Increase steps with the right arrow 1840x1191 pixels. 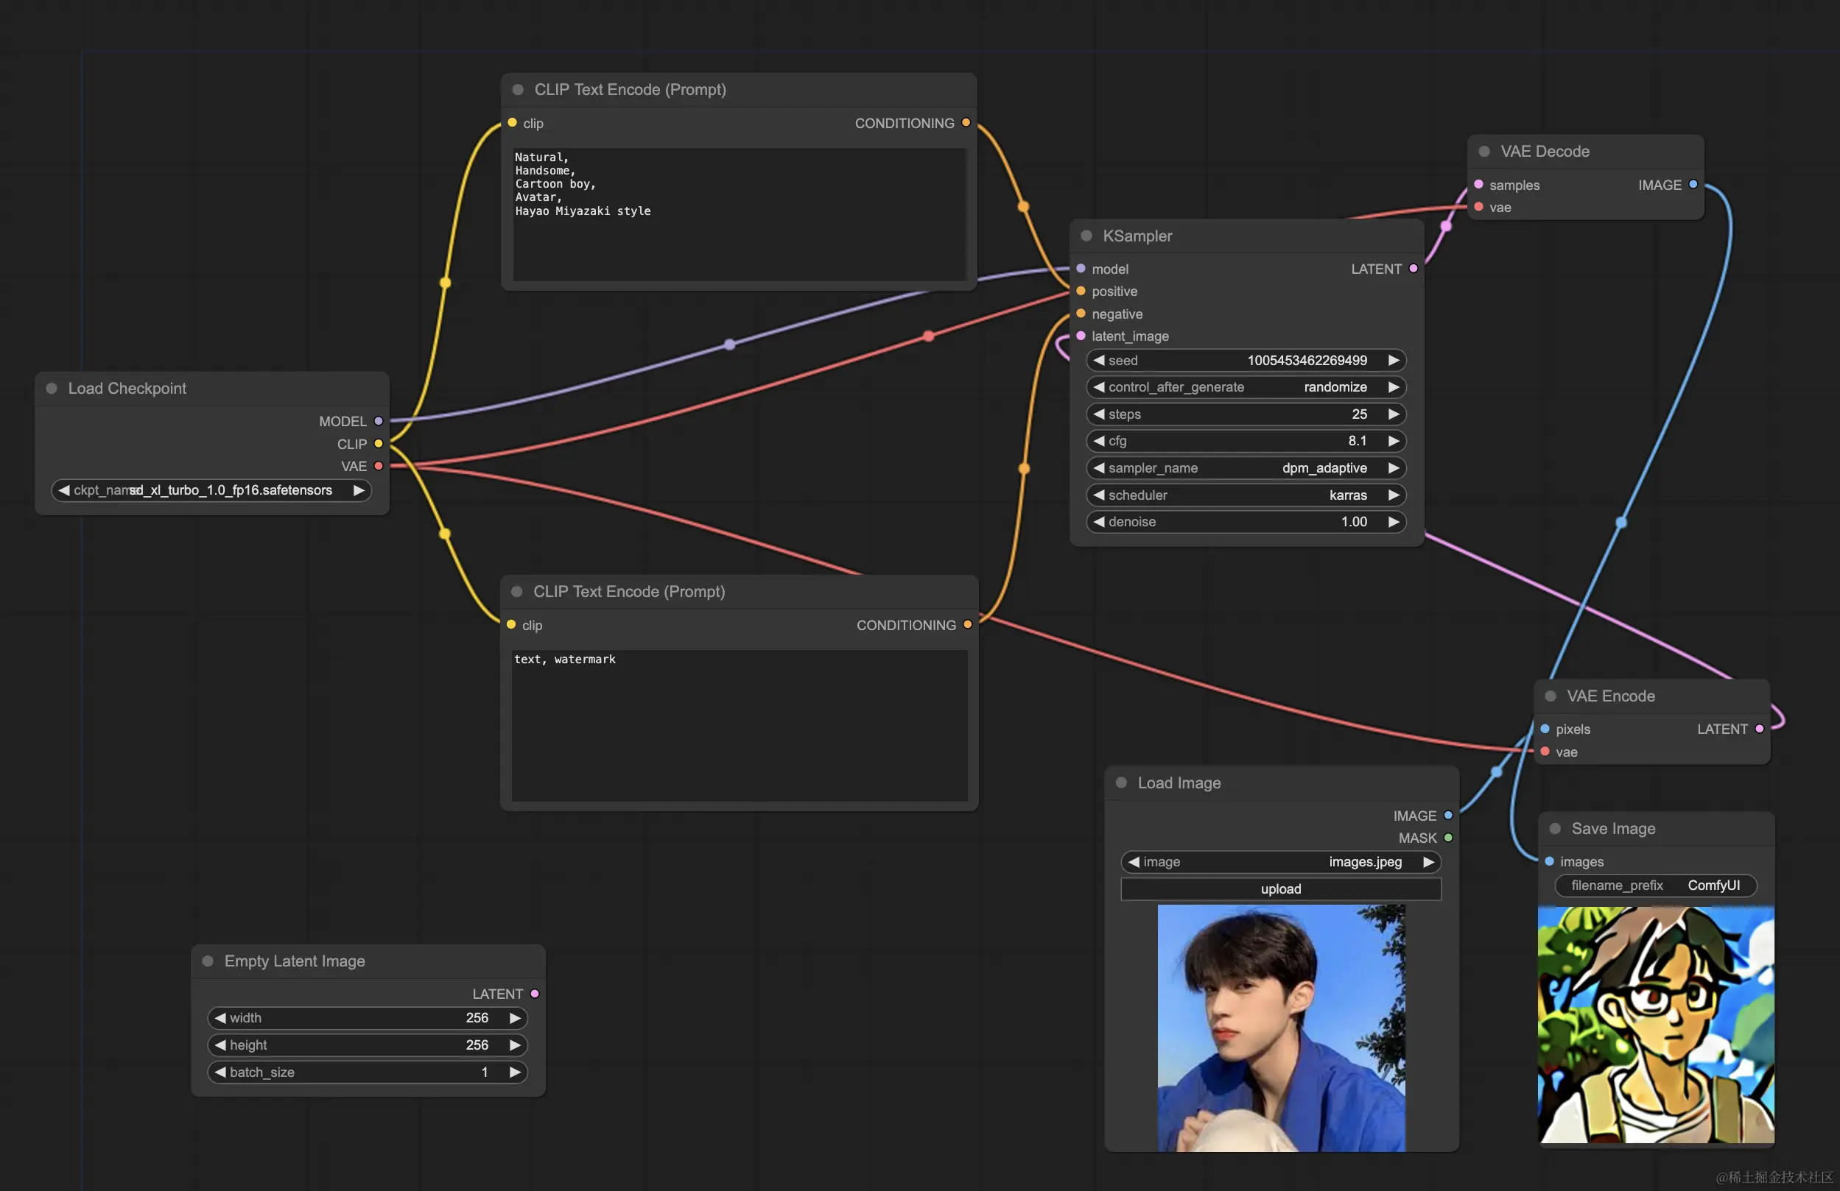[1393, 414]
